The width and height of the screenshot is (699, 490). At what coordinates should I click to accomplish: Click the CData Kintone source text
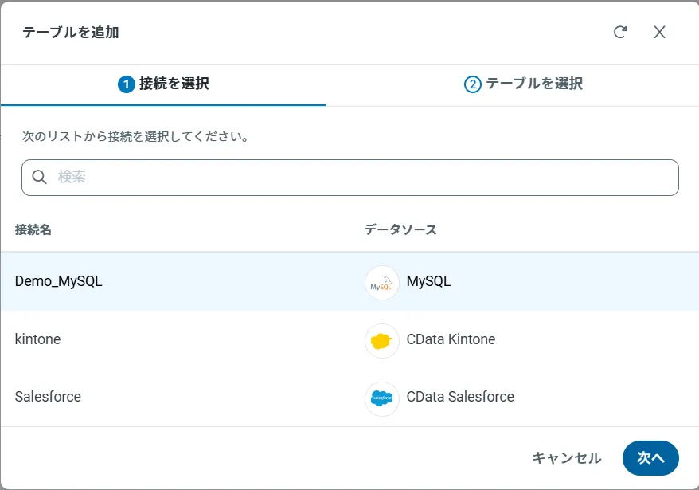coord(451,339)
